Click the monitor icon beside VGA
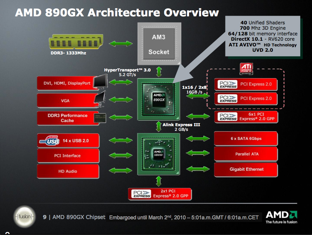 tap(100, 99)
